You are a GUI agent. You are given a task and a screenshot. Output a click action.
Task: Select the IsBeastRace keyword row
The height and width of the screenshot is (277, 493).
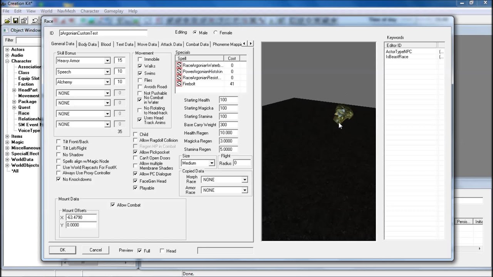[x=397, y=57]
